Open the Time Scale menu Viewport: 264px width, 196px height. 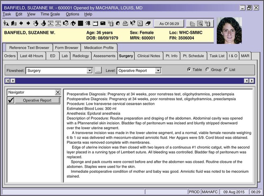click(x=50, y=14)
